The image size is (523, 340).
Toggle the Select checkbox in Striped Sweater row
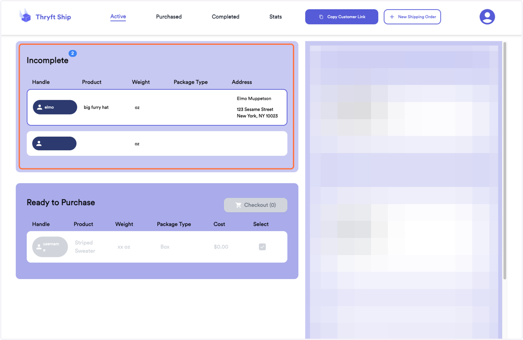[x=262, y=247]
